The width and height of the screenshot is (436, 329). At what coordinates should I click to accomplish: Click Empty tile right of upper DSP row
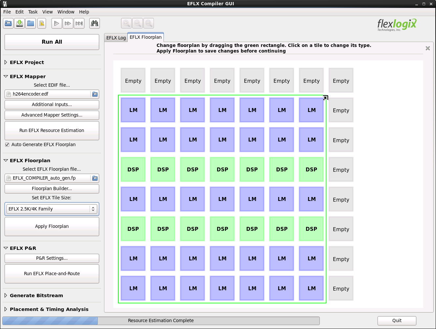point(341,169)
